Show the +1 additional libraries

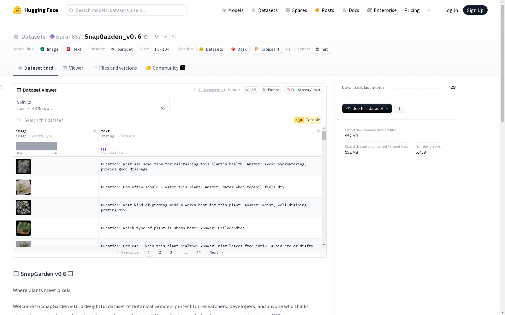pos(288,49)
